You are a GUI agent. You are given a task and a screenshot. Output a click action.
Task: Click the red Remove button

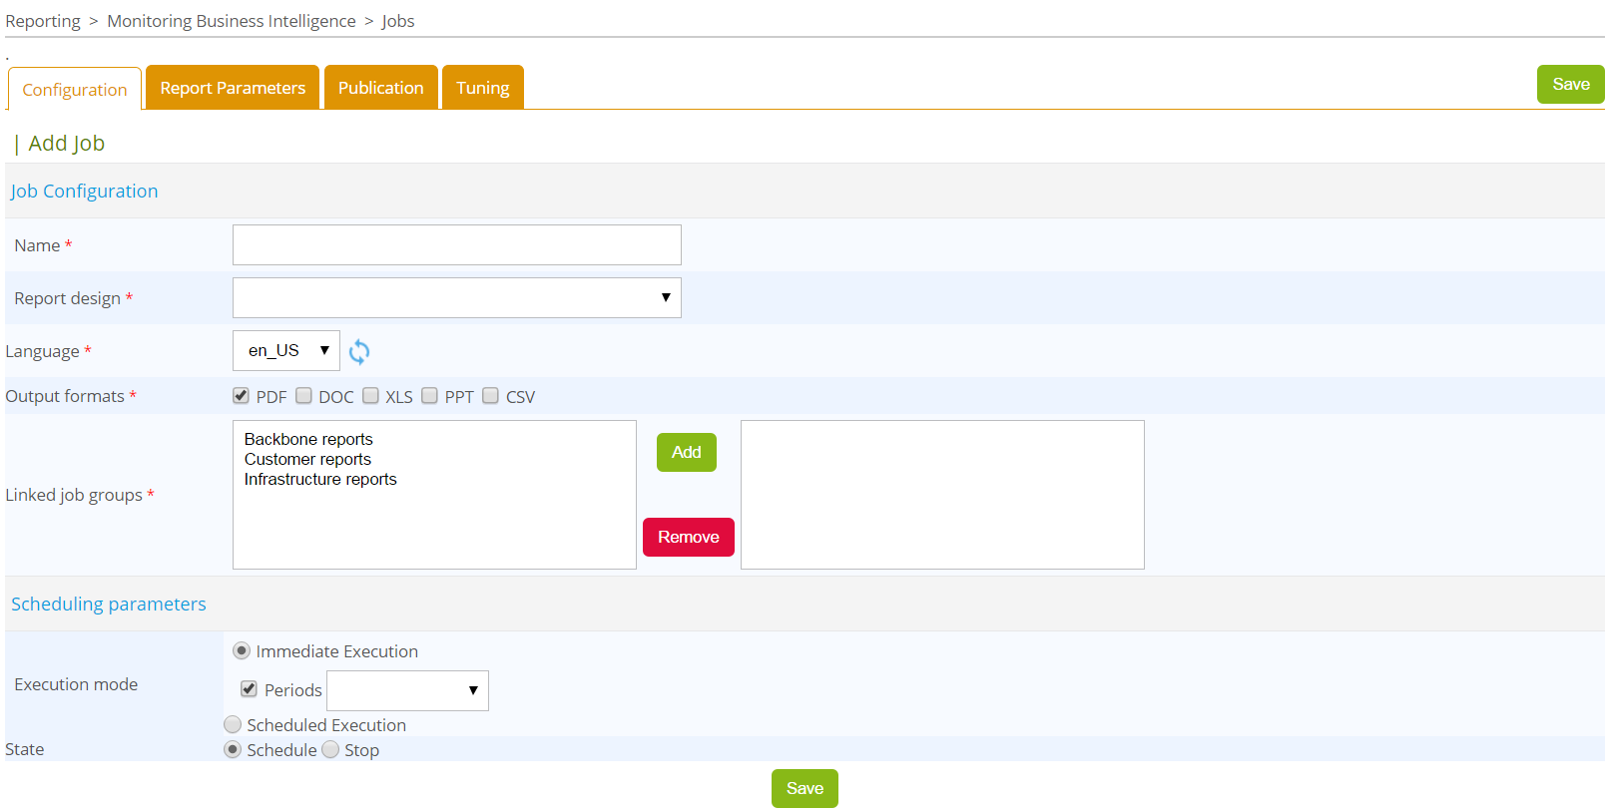point(688,537)
